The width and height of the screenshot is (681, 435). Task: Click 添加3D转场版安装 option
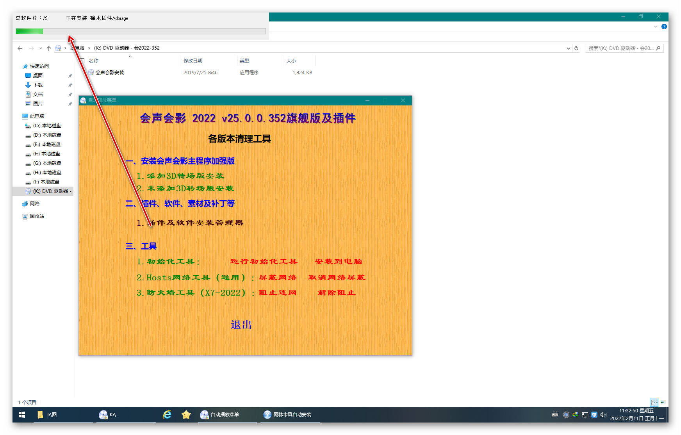click(x=185, y=176)
